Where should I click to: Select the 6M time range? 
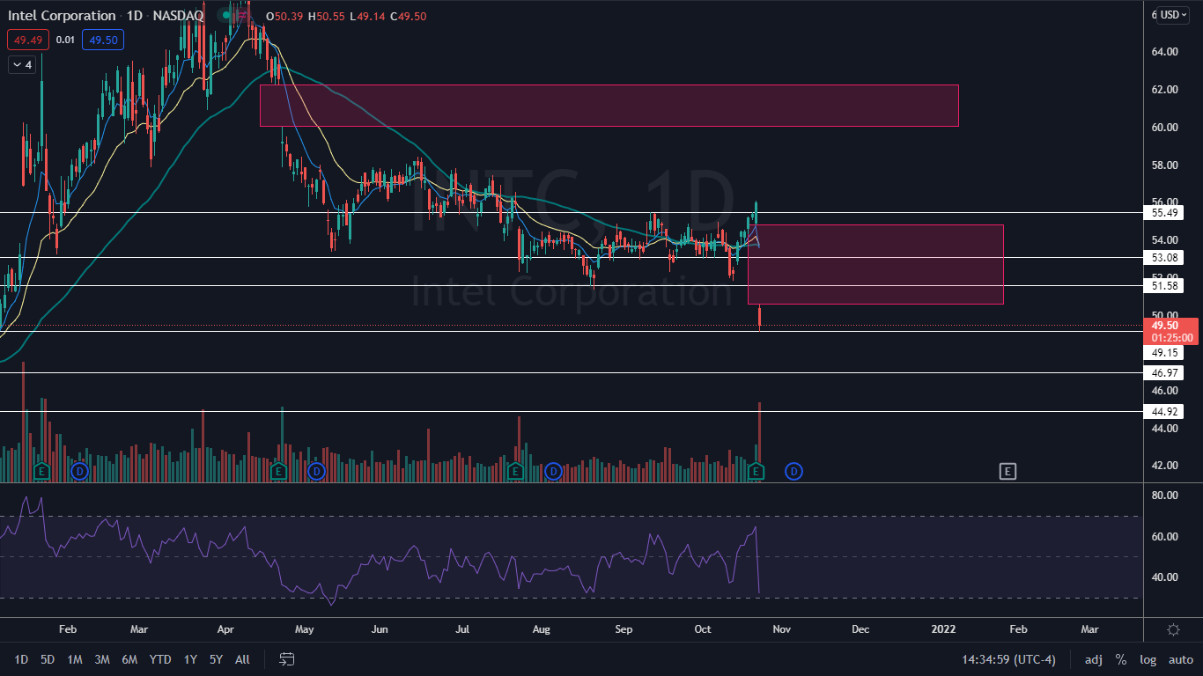(129, 659)
